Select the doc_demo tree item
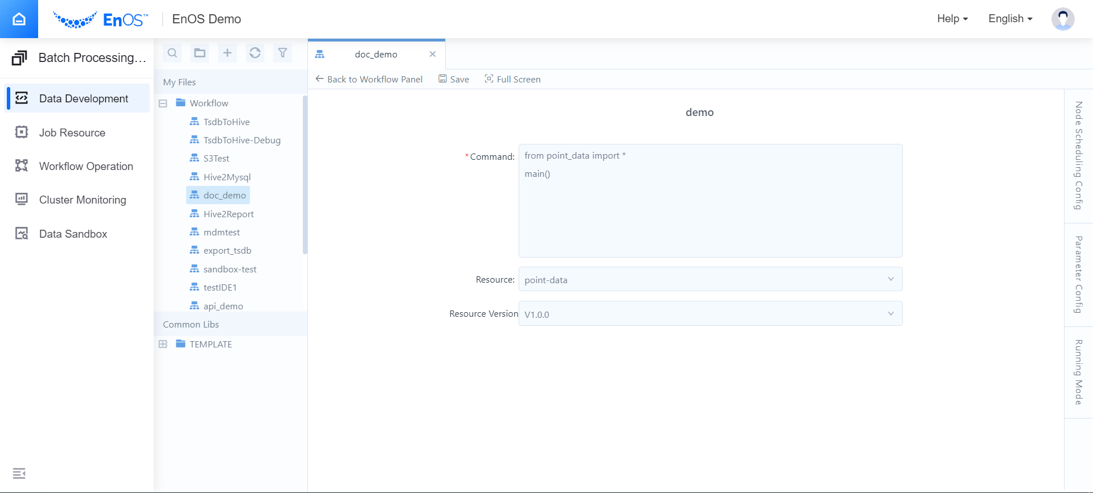Screen dimensions: 1093x493 point(218,195)
